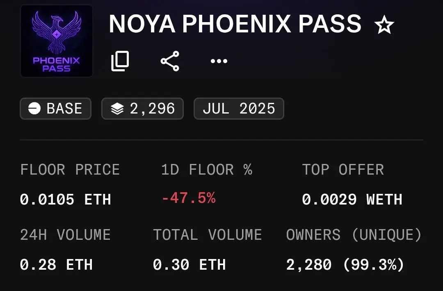The image size is (443, 291).
Task: Select the 0.0029 WETH top offer
Action: [352, 200]
